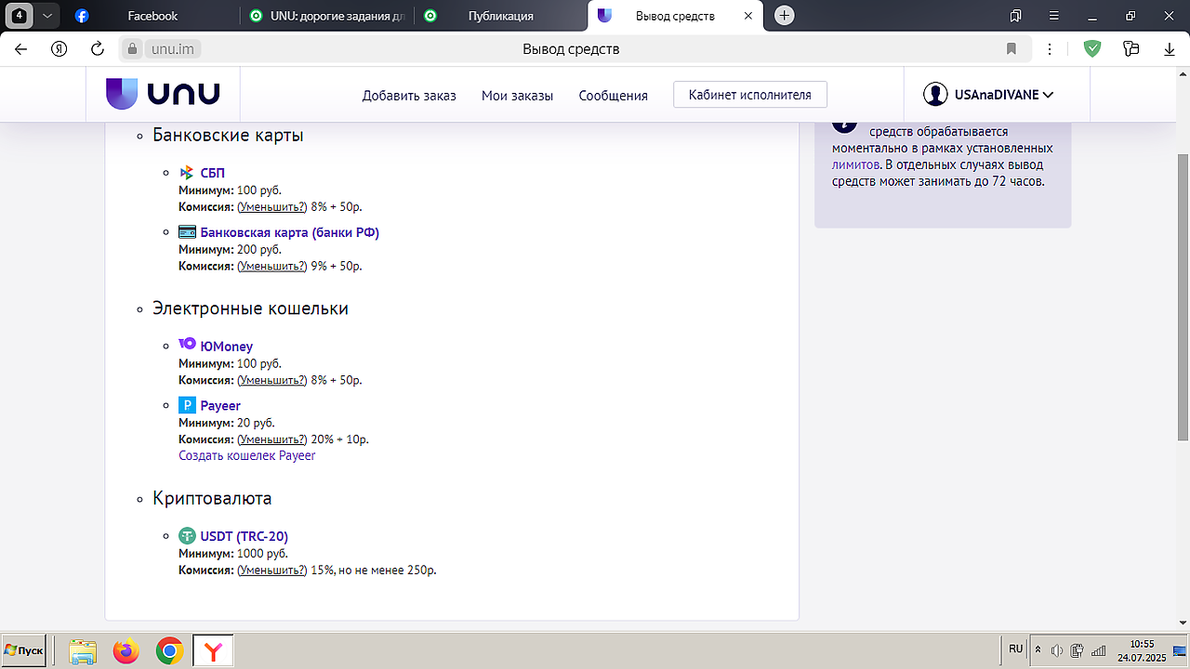Open the ЮMoney withdrawal link
The height and width of the screenshot is (669, 1190).
[x=227, y=346]
